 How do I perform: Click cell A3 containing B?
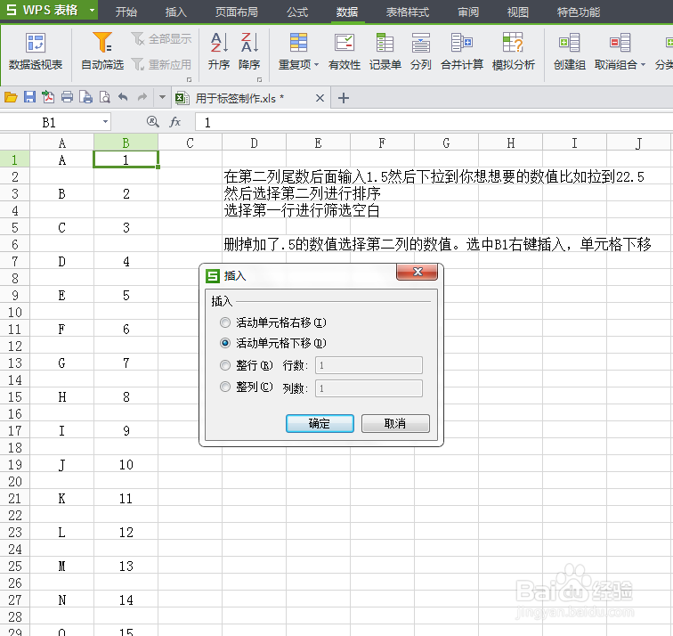click(x=61, y=193)
